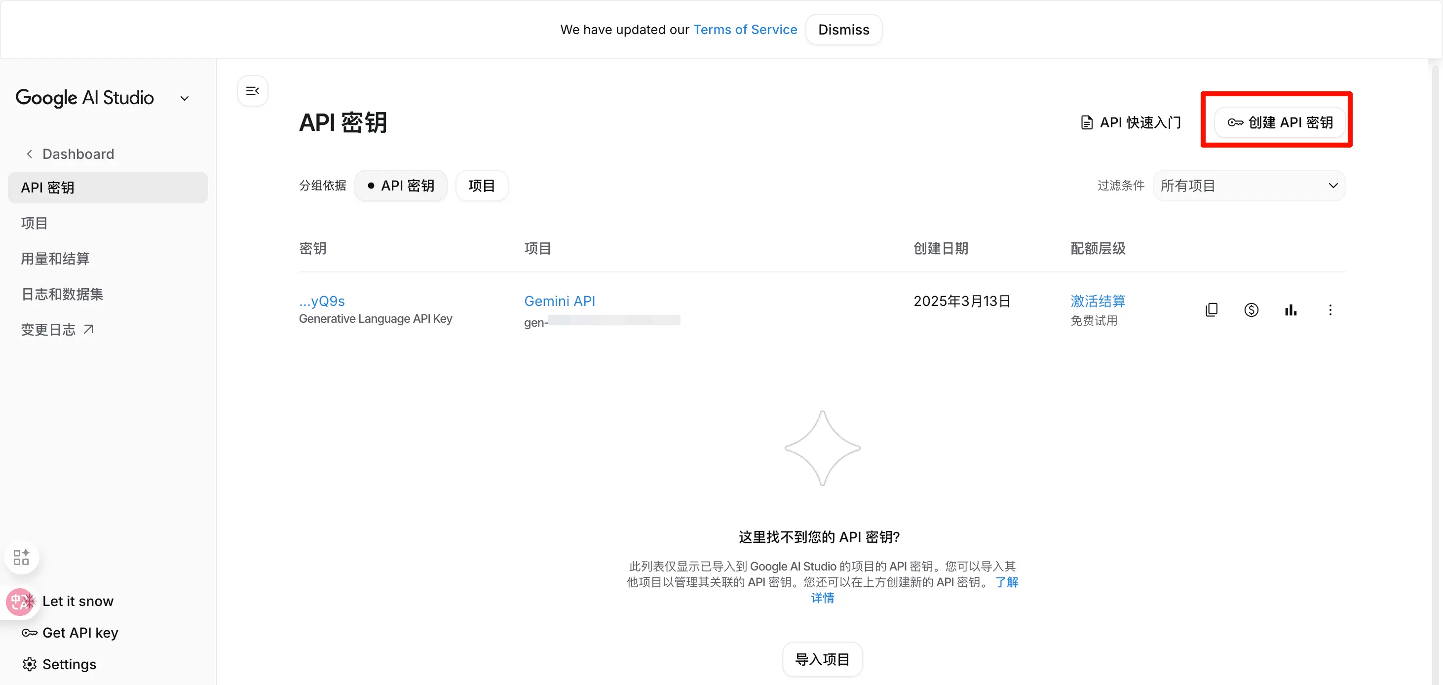Click the 导入项目 button
Screen dimensions: 1443x685
(822, 659)
